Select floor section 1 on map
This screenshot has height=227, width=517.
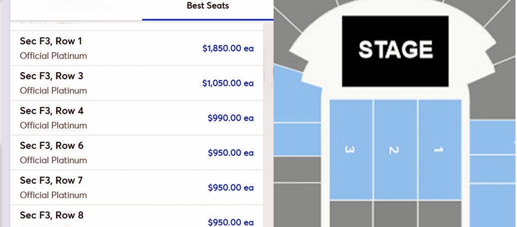click(x=440, y=150)
